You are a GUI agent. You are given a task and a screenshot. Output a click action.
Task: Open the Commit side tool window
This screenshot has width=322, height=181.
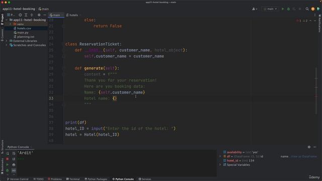[2, 35]
